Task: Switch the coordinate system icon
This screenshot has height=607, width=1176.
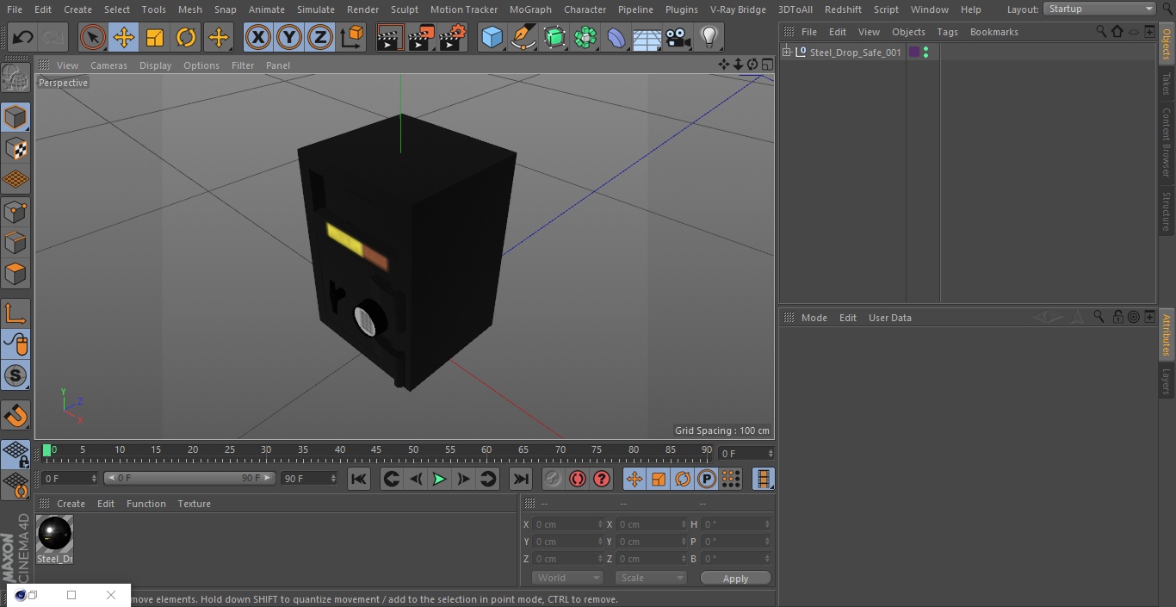Action: coord(352,37)
